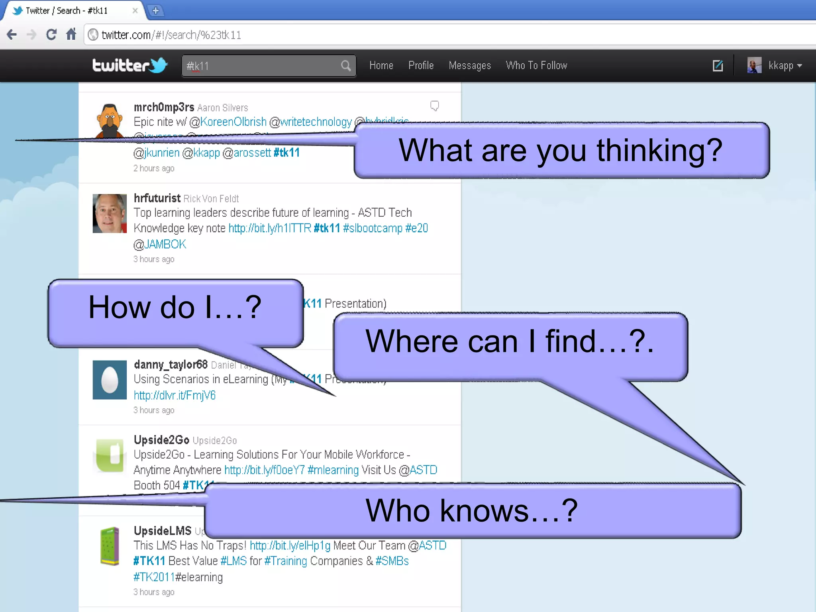Click danny_taylor68 egg avatar
Viewport: 816px width, 612px height.
tap(110, 380)
